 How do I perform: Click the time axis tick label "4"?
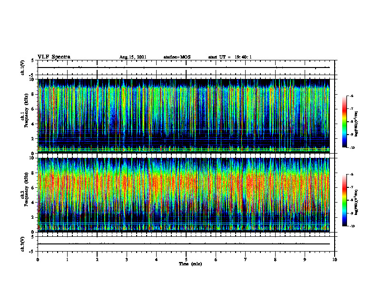click(157, 260)
